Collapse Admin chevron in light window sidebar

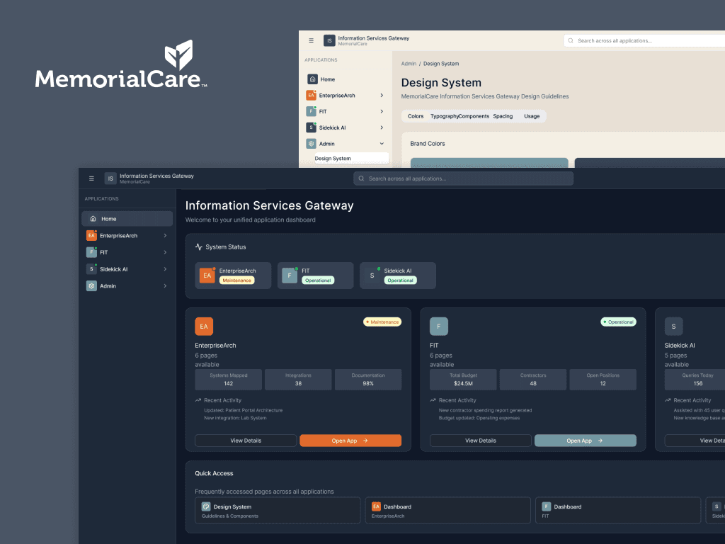pyautogui.click(x=382, y=144)
